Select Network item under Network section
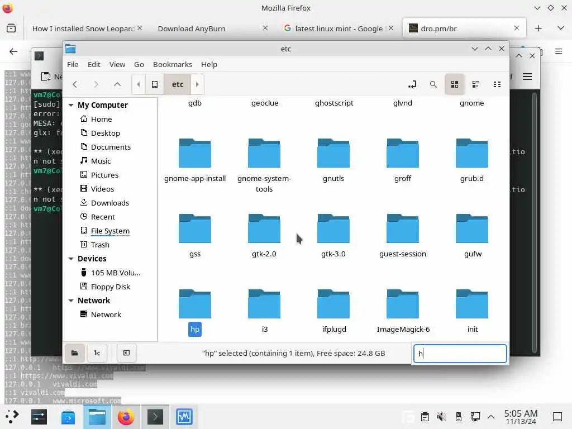This screenshot has width=572, height=429. [x=106, y=314]
